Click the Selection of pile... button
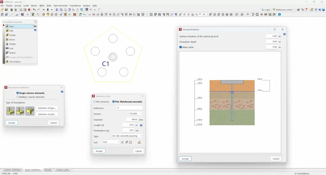 click(x=47, y=114)
